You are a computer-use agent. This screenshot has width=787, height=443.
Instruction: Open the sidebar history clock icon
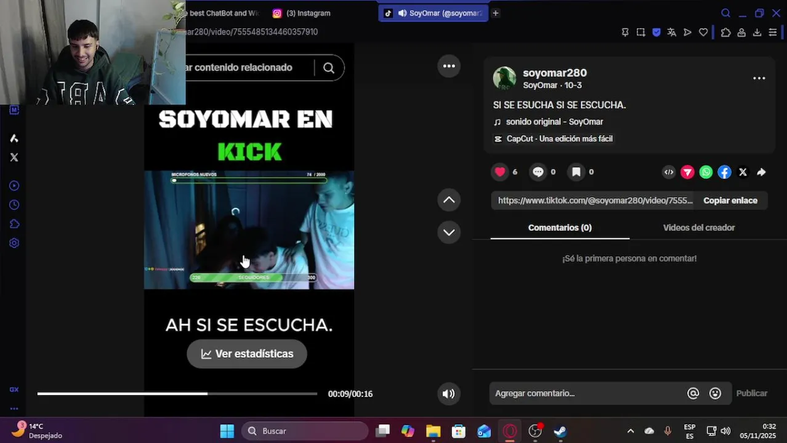14,205
